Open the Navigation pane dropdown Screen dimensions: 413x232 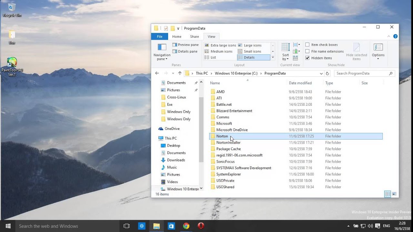coord(162,52)
